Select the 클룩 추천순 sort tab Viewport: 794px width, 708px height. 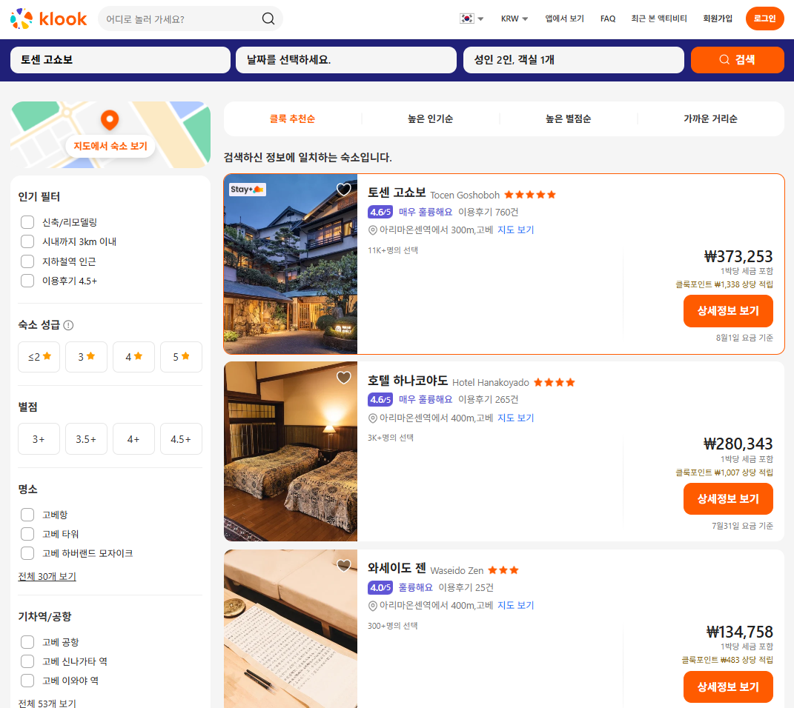coord(292,118)
